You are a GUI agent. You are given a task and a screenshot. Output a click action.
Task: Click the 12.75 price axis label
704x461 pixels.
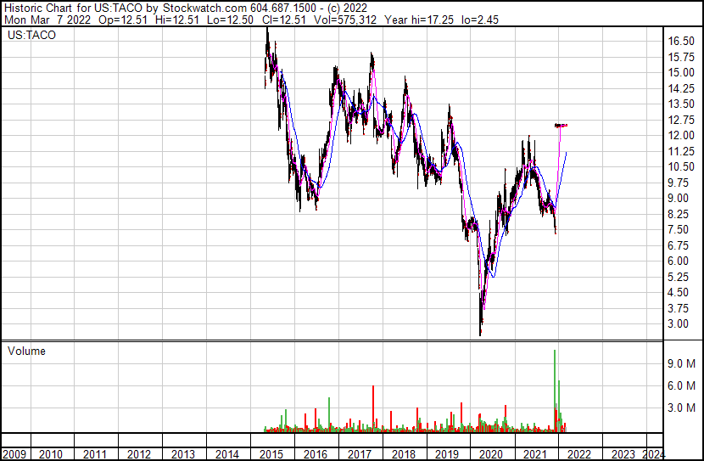tap(681, 120)
